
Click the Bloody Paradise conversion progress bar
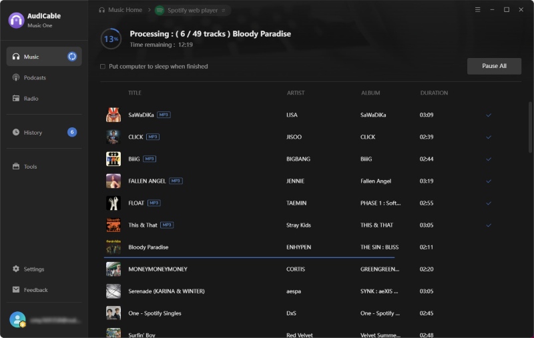click(x=249, y=257)
